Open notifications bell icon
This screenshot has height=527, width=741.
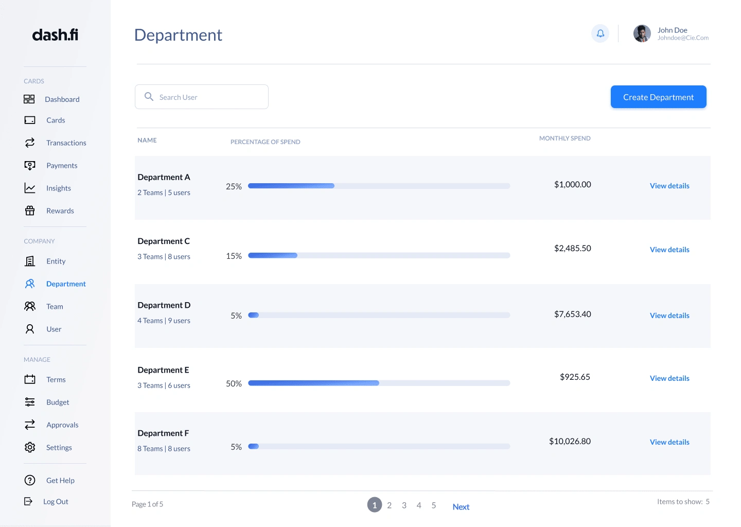point(600,33)
